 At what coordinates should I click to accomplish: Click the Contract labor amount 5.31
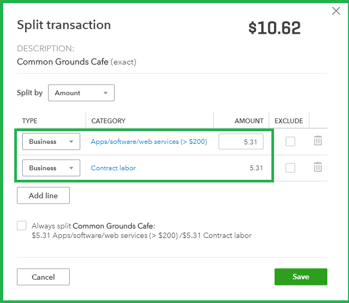tap(257, 168)
